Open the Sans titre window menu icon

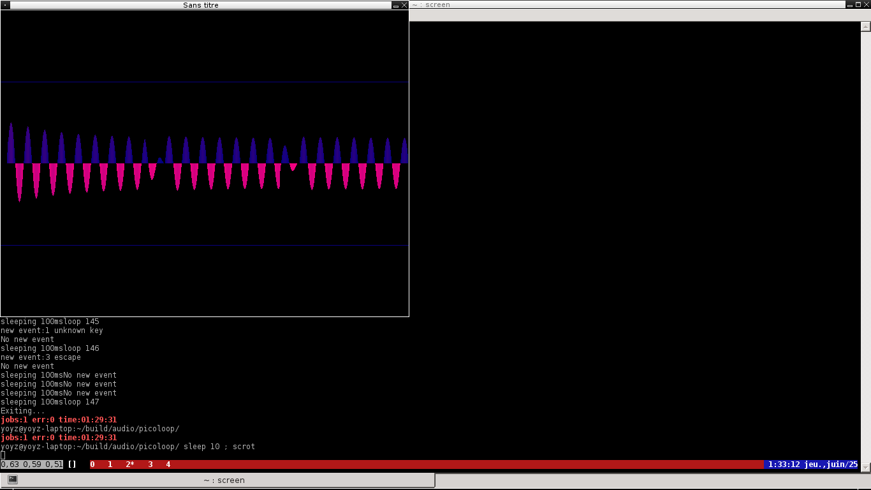pos(5,5)
